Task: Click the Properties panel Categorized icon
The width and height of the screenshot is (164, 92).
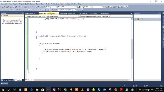Action: tap(135, 19)
